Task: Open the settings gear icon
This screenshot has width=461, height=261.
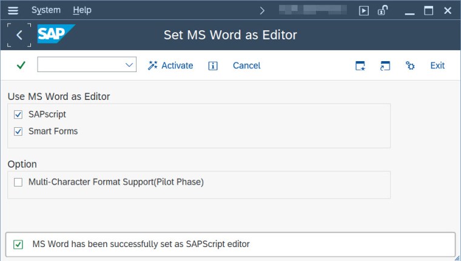Action: [410, 65]
